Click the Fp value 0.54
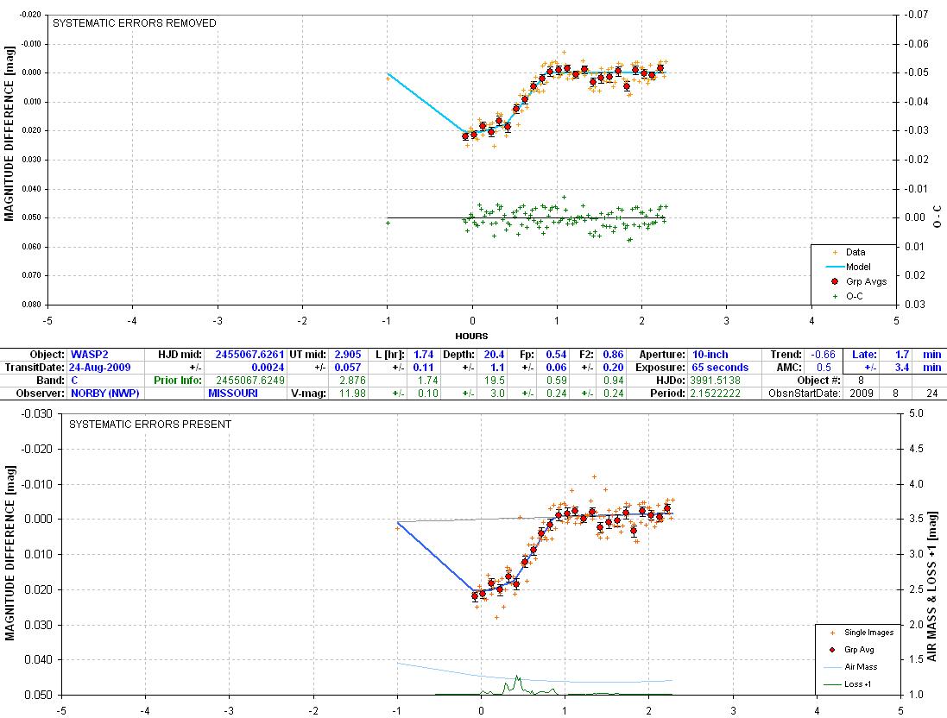The image size is (947, 718). coord(556,355)
